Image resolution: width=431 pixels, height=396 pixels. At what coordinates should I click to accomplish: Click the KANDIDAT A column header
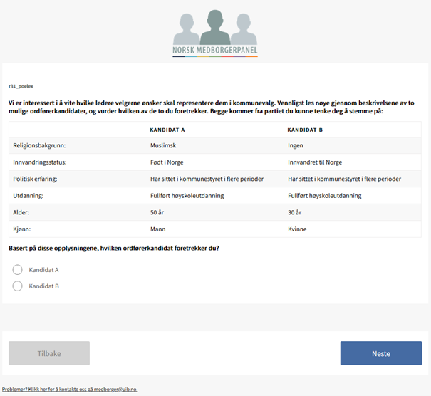tap(167, 130)
